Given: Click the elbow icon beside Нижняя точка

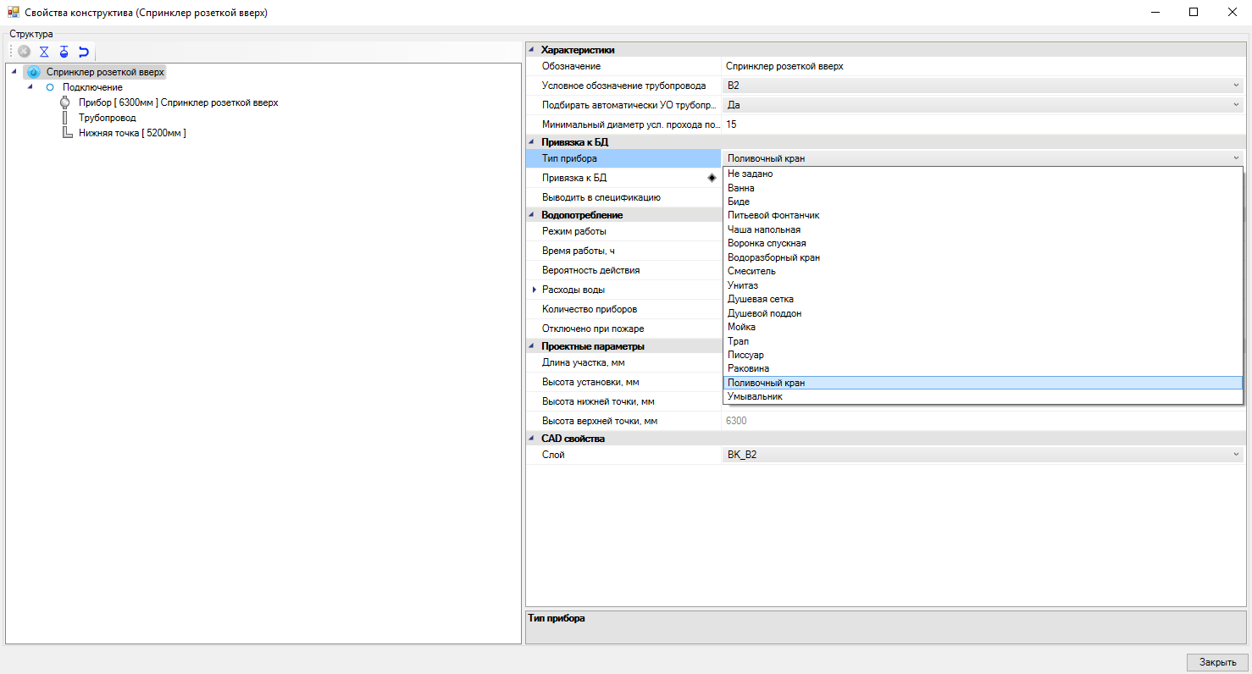Looking at the screenshot, I should point(67,133).
